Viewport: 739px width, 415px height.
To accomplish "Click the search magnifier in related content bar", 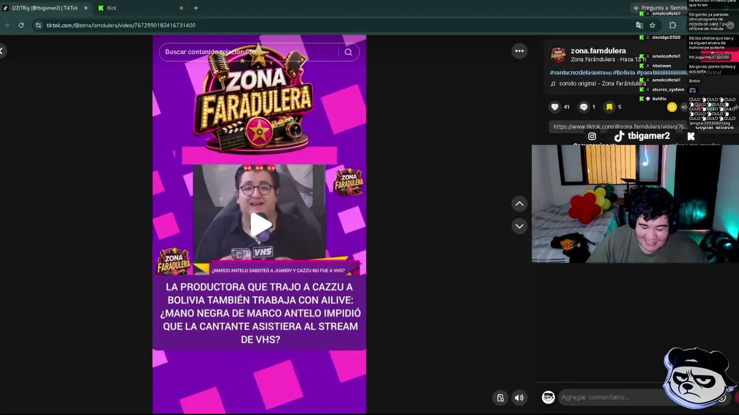I will coord(348,52).
